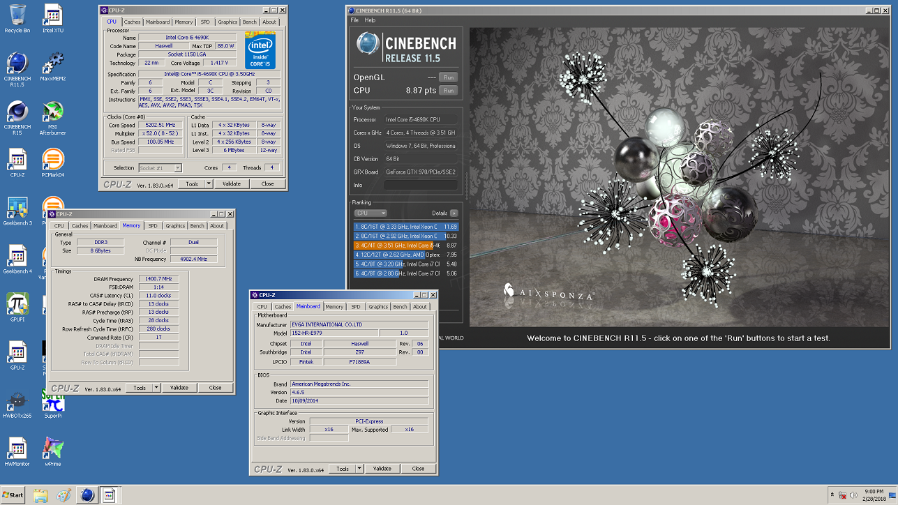Click Close button in CPU-Z Mainboard window
Image resolution: width=898 pixels, height=505 pixels.
coord(418,469)
